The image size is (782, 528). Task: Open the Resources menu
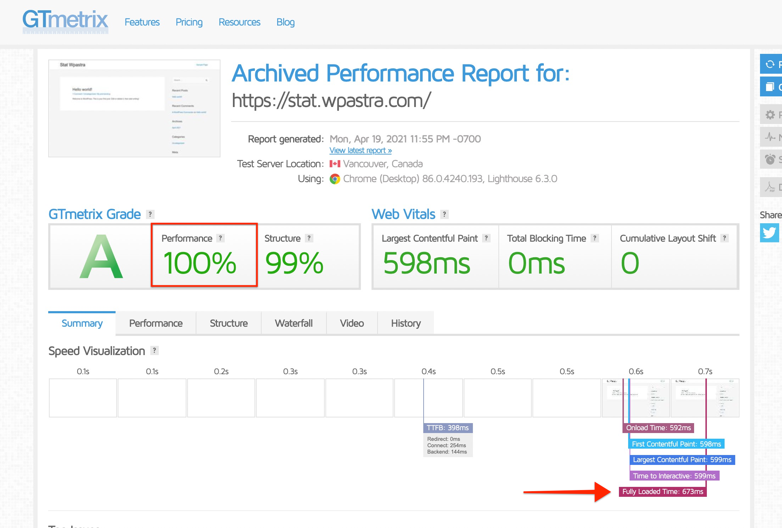click(x=239, y=22)
